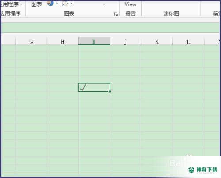
Task: Click the fill handle of the selected cell
Action: point(110,91)
